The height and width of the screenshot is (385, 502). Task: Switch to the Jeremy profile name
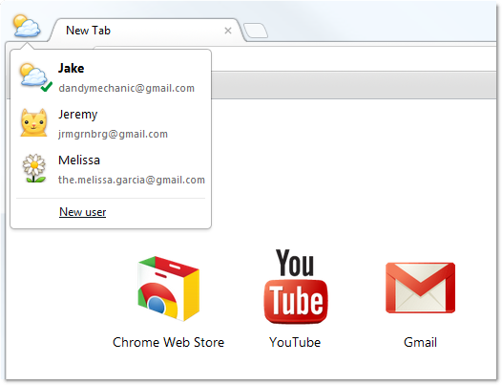pyautogui.click(x=78, y=115)
